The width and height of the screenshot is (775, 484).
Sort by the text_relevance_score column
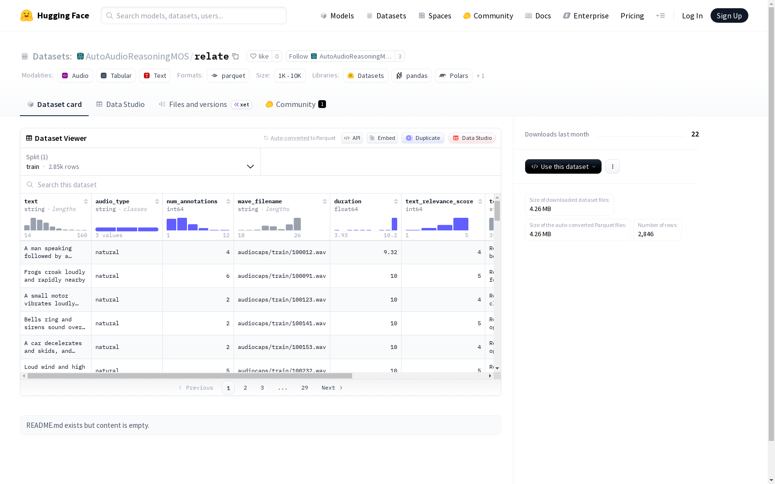(480, 201)
